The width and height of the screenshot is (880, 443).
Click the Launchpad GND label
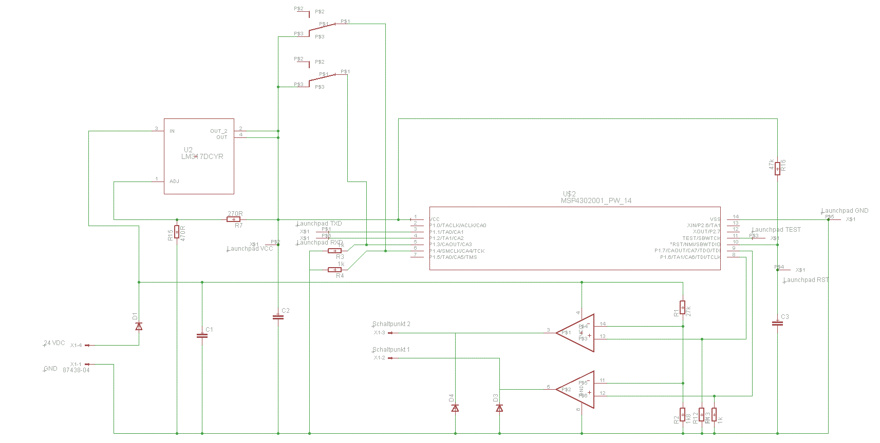tap(845, 211)
